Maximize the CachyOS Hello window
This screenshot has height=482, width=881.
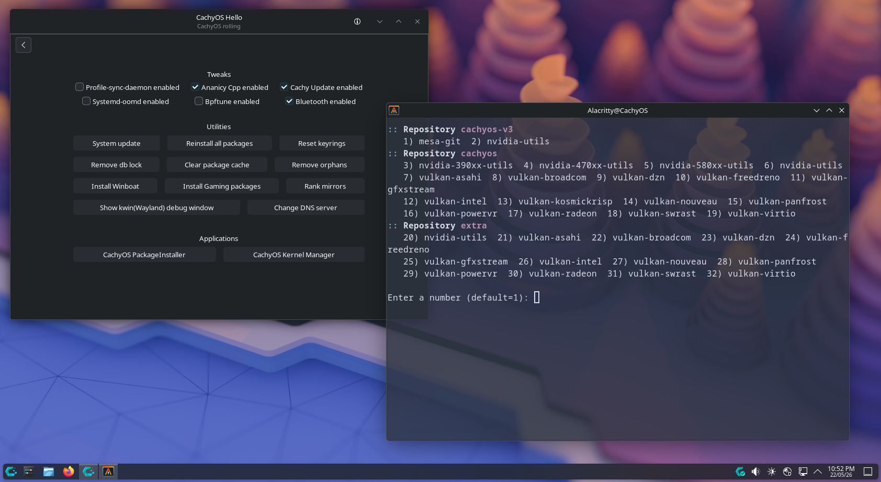(399, 21)
